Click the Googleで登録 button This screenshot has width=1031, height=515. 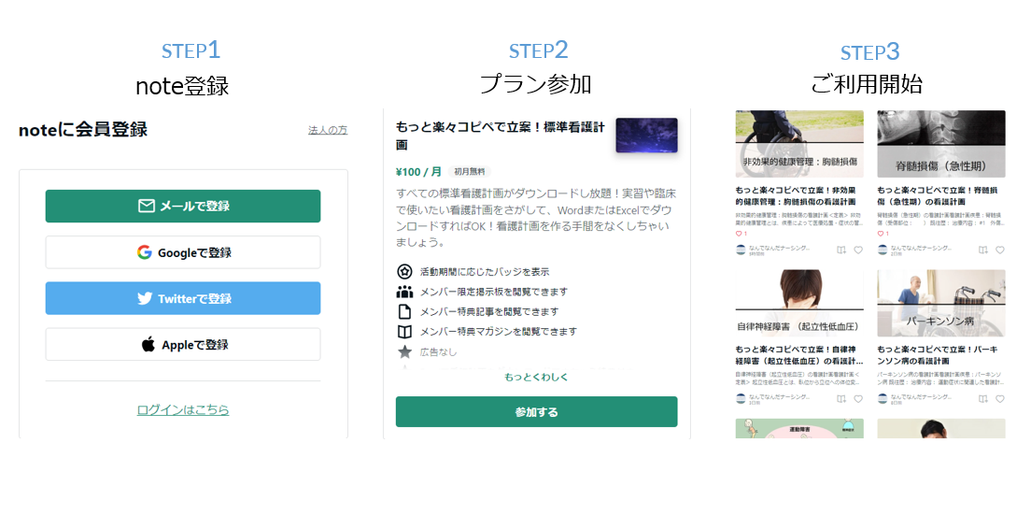[183, 252]
